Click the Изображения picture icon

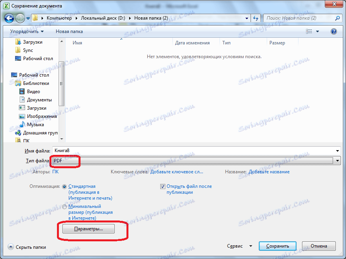click(x=22, y=116)
